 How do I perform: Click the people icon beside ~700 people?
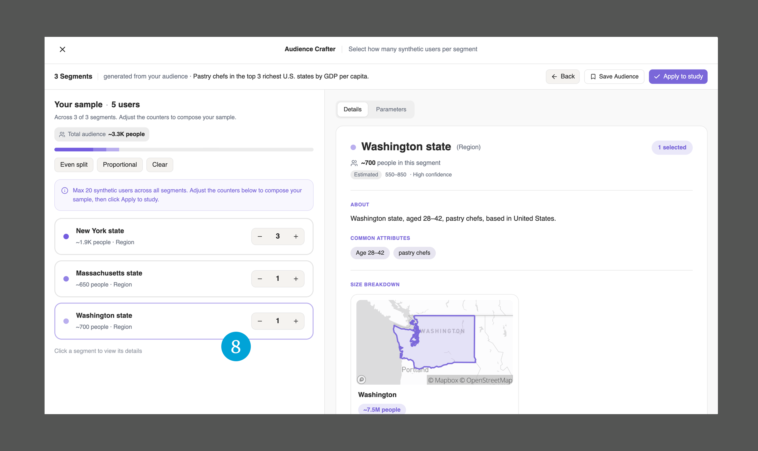click(354, 163)
